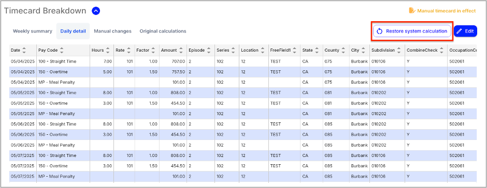Click Subdivision 010202 in 05/06/2025 Straight Time row

(387, 124)
